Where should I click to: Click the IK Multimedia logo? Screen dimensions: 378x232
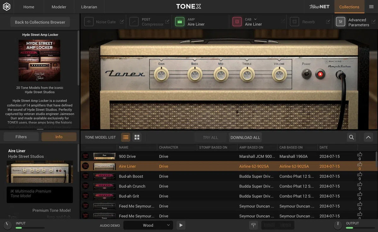pyautogui.click(x=7, y=6)
